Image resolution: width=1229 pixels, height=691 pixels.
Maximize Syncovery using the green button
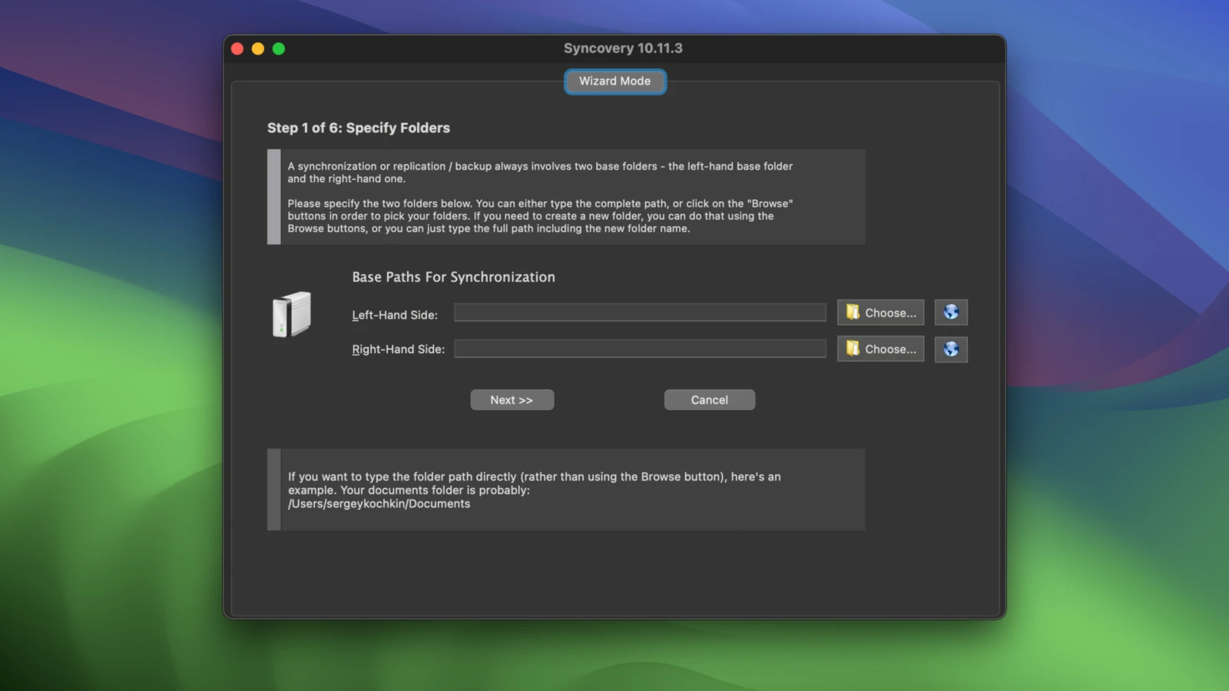279,49
